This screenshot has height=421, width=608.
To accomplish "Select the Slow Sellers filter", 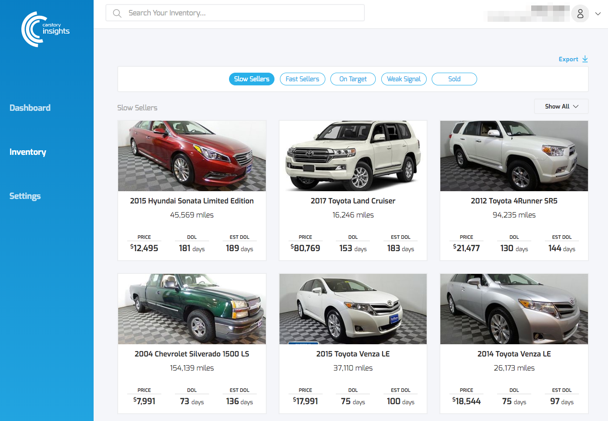I will (x=252, y=79).
